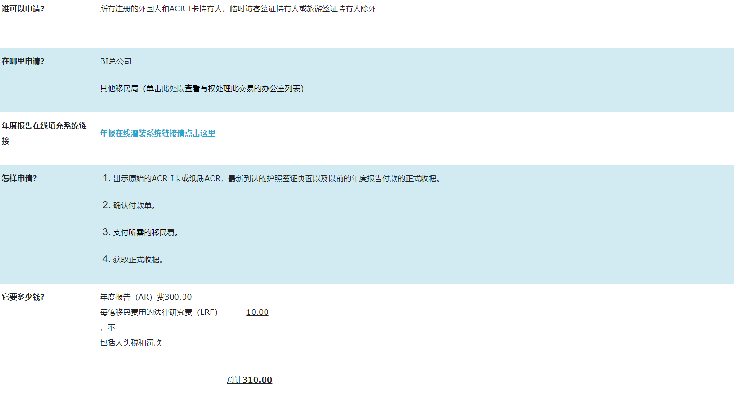Viewport: 734px width, 394px height.
Task: Select the '谁可以申请?' row heading
Action: point(23,9)
